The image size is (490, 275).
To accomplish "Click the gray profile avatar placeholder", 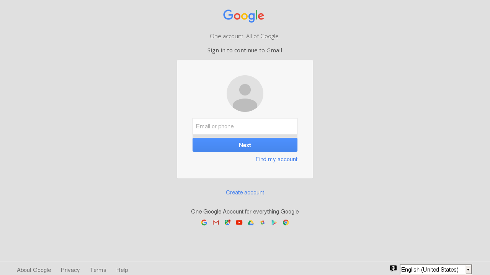I will click(245, 94).
